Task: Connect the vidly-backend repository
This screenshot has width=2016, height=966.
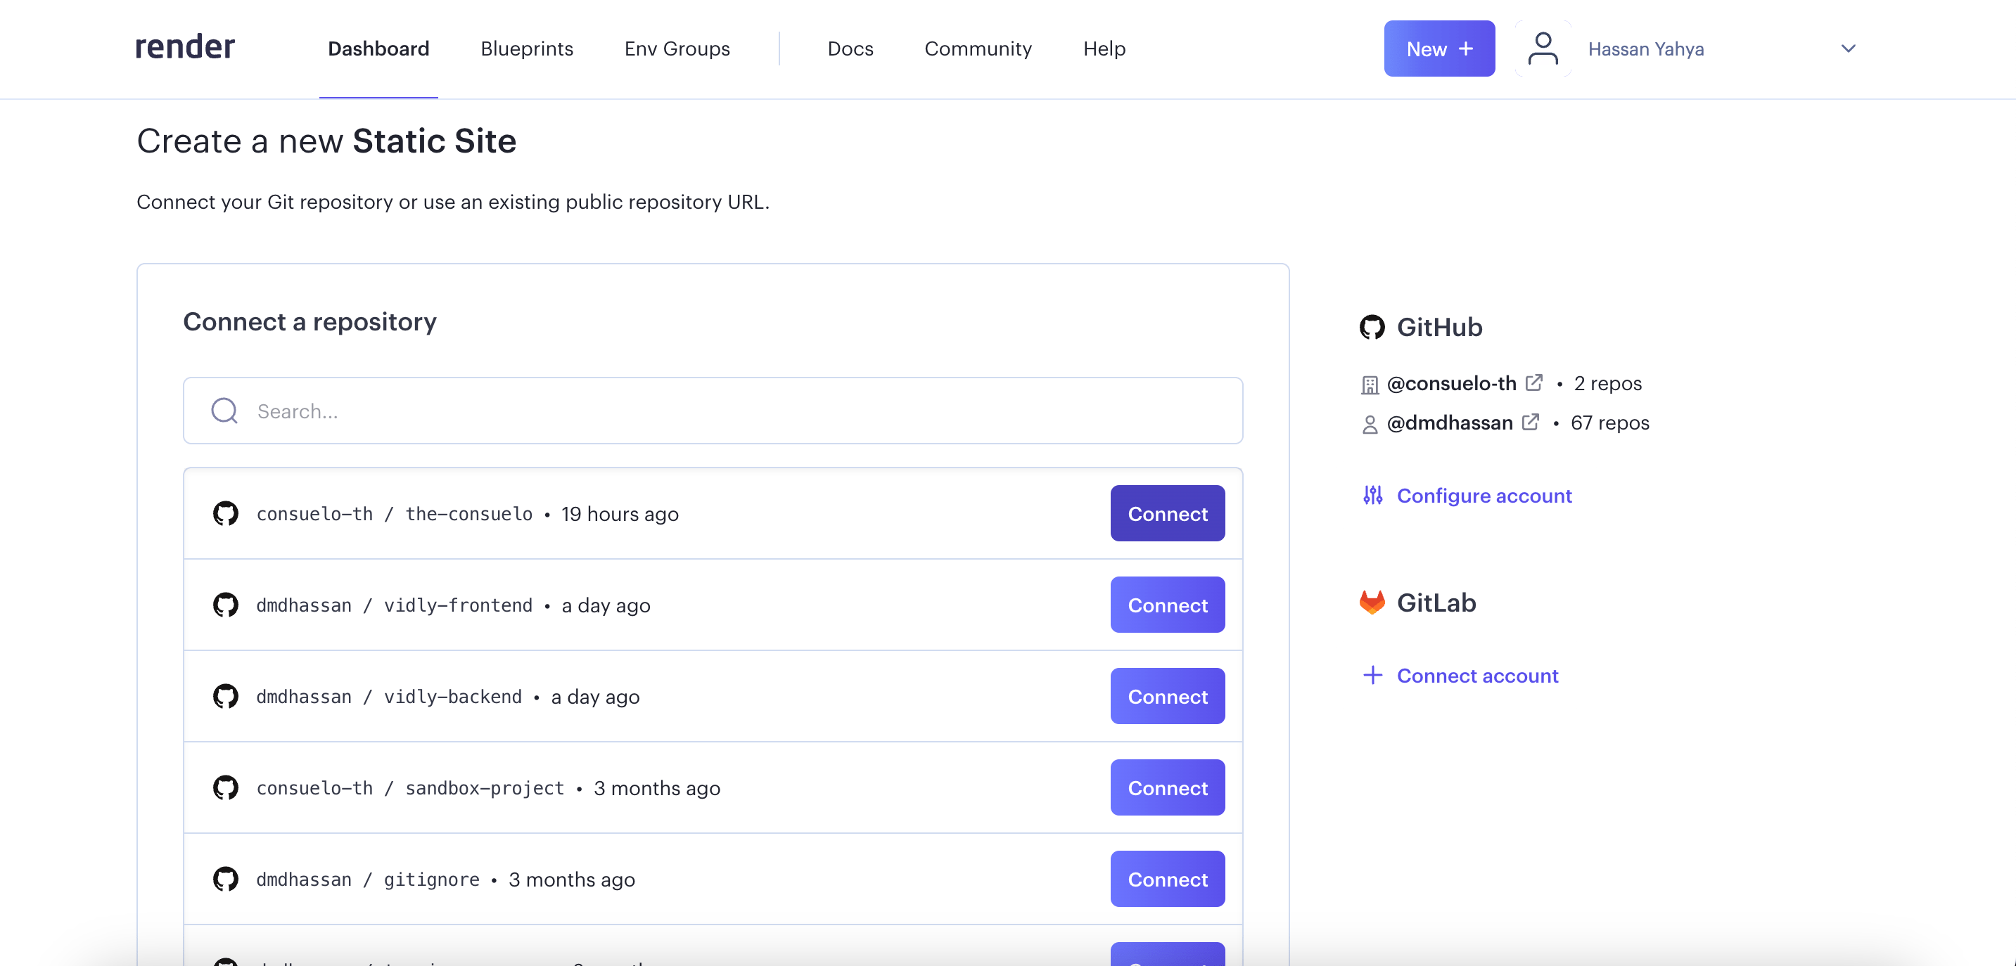Action: [x=1167, y=696]
